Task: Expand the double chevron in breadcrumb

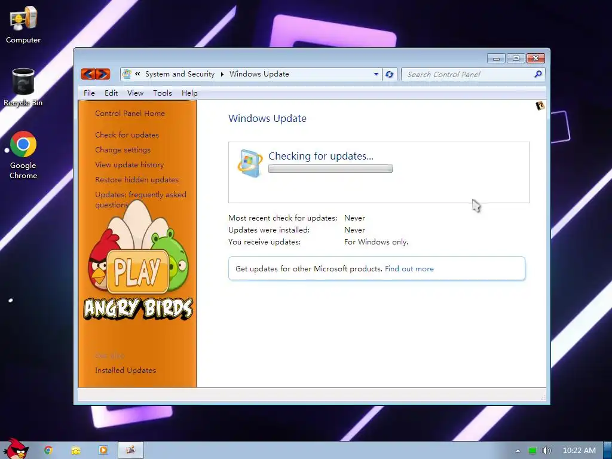Action: [137, 74]
